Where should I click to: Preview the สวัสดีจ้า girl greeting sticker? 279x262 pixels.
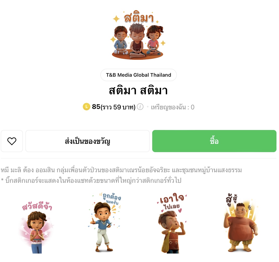click(37, 227)
